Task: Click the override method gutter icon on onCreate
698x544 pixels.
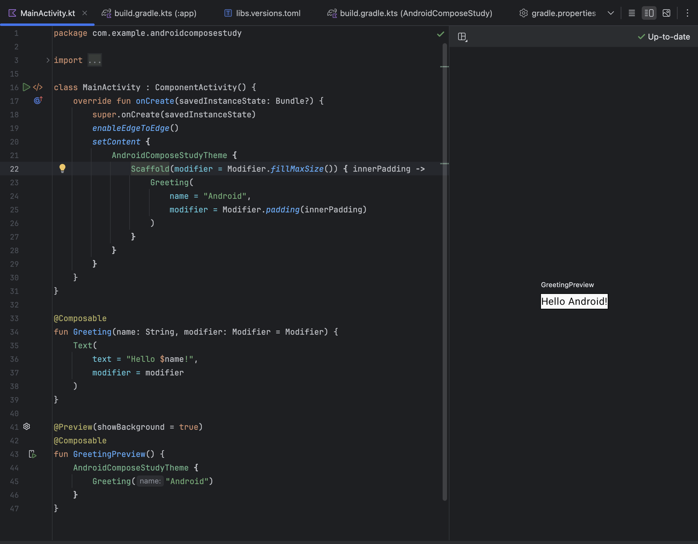Action: (38, 101)
